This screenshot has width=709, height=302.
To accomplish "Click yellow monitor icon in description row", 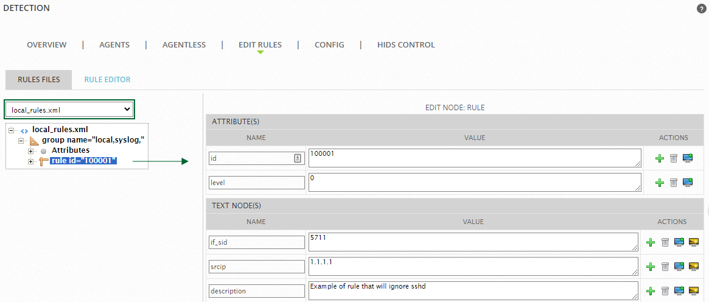I will pyautogui.click(x=694, y=290).
